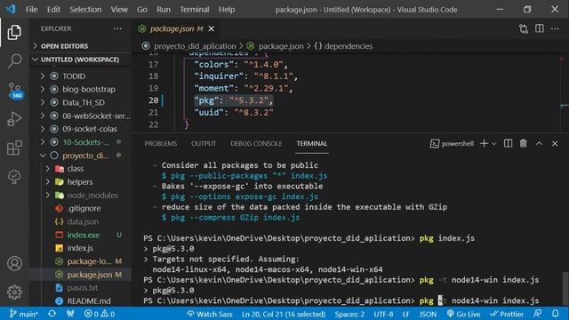Close the package.json editor tab

pos(212,28)
